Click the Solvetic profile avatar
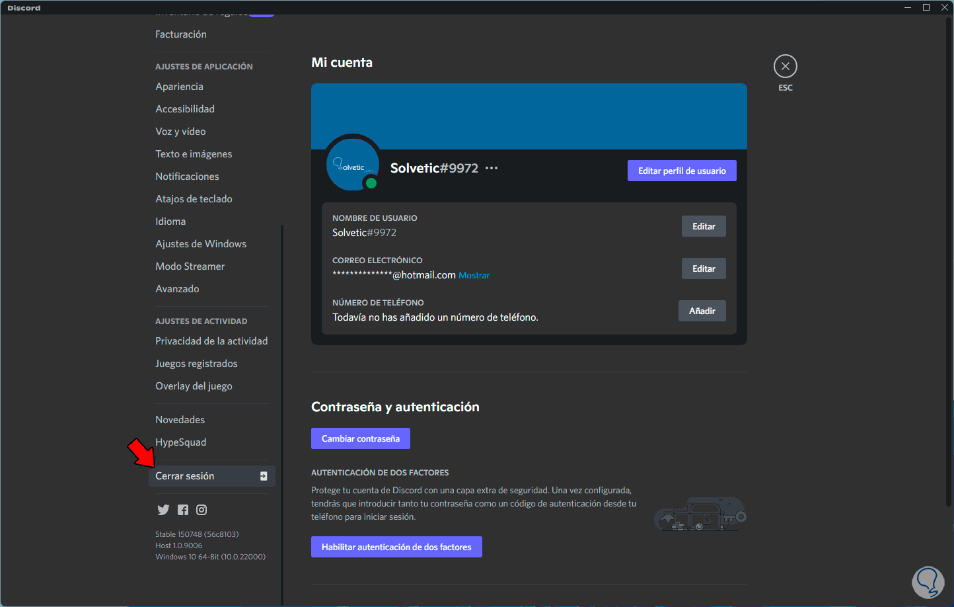 click(353, 165)
